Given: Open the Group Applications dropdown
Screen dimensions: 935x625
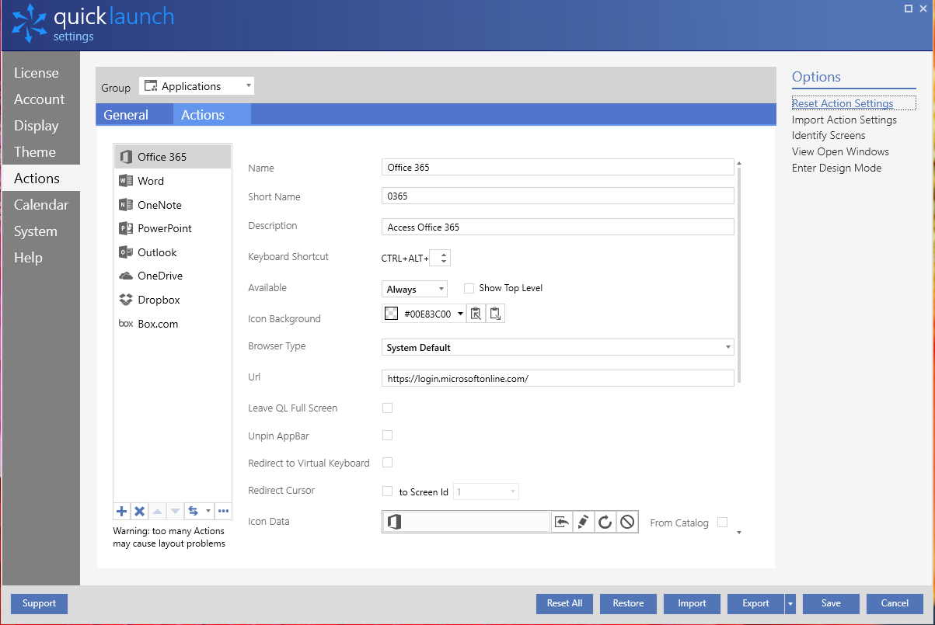Looking at the screenshot, I should pos(197,86).
